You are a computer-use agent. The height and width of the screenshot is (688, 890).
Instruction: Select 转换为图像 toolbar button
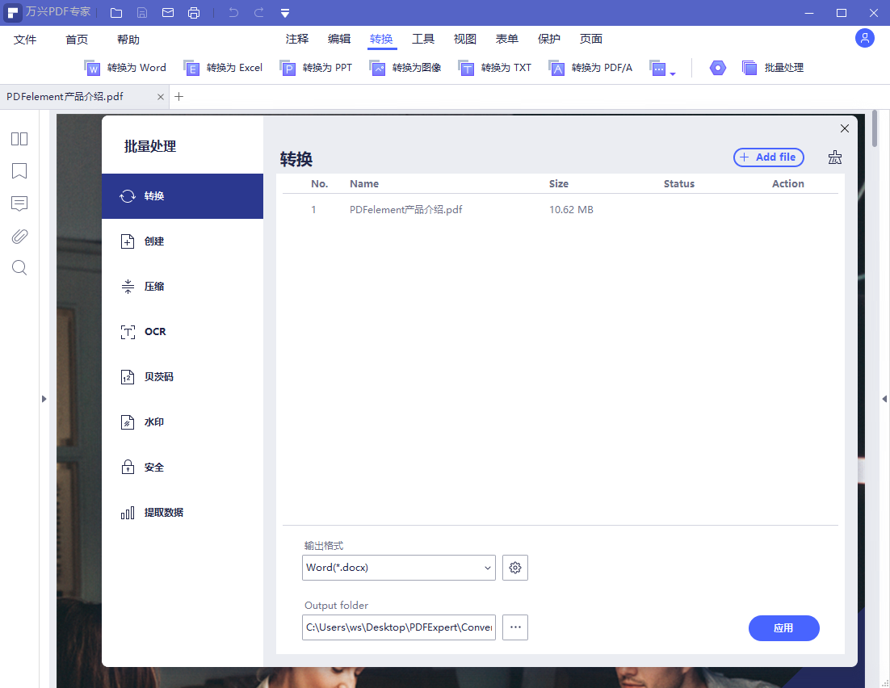point(405,68)
